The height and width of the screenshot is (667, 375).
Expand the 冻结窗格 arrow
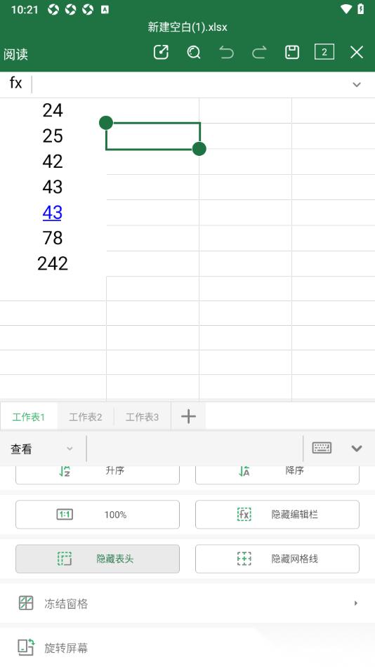click(356, 603)
